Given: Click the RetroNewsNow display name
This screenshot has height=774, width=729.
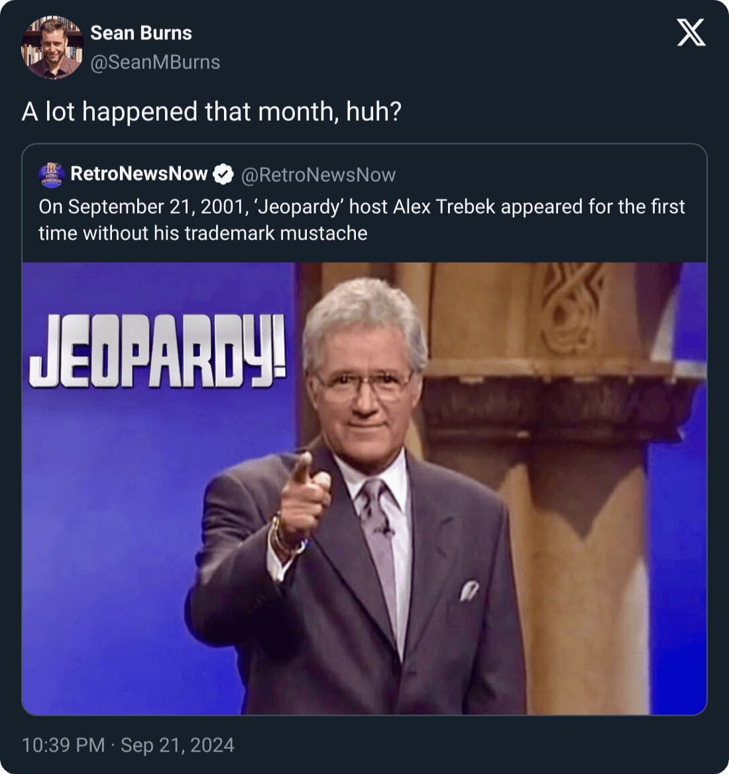Looking at the screenshot, I should [x=139, y=174].
